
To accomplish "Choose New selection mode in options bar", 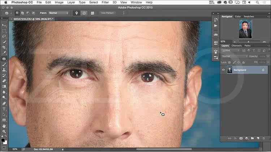I will [17, 13].
